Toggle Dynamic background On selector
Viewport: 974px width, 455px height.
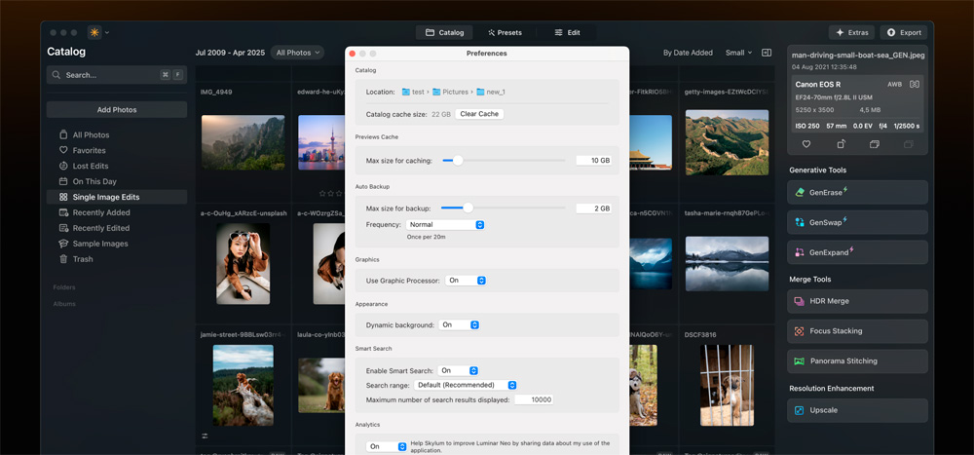(459, 325)
